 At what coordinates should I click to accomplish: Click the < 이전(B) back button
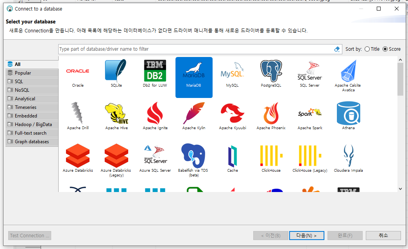pos(270,235)
